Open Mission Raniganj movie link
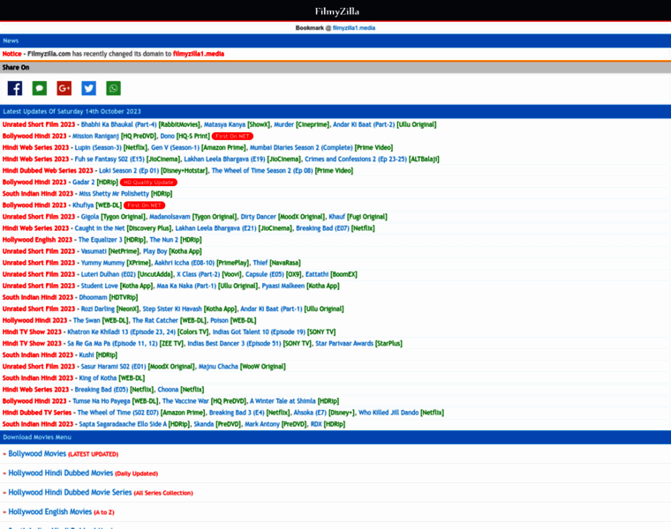671x529 pixels. (95, 136)
